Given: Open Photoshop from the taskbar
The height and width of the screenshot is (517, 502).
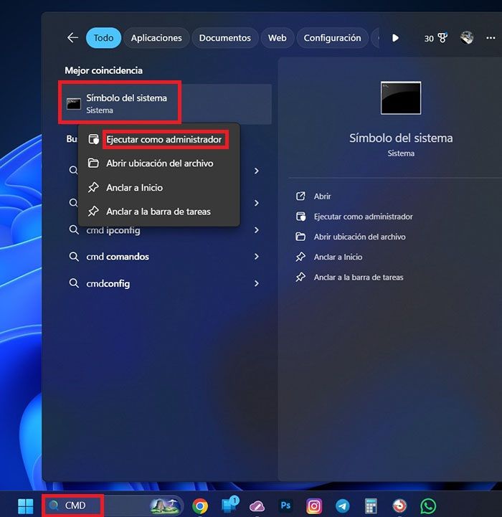Looking at the screenshot, I should 285,506.
